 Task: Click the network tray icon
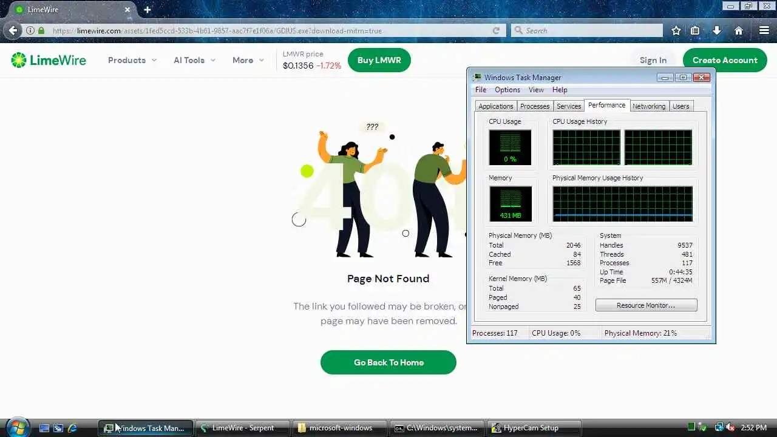click(x=719, y=428)
